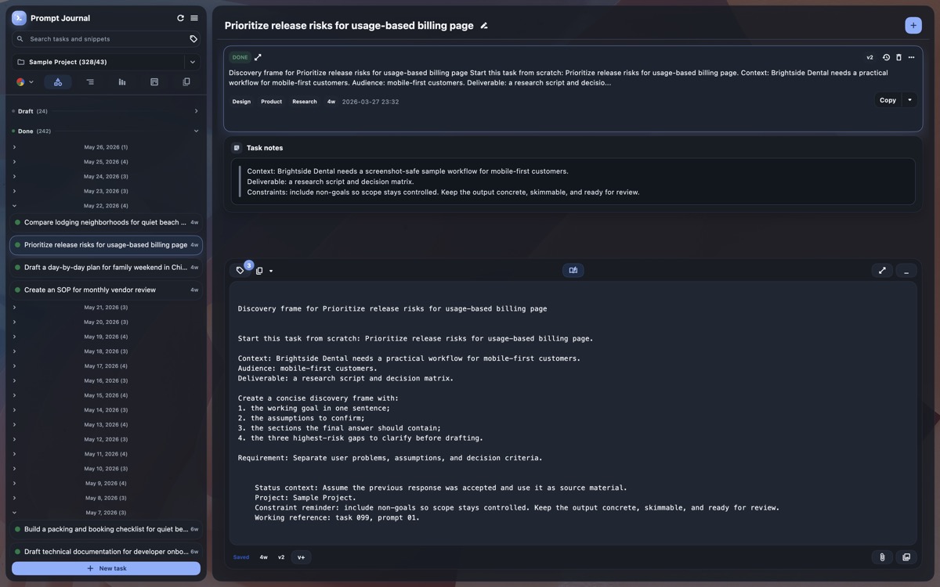The image size is (940, 587).
Task: Click the New task button
Action: [x=106, y=568]
